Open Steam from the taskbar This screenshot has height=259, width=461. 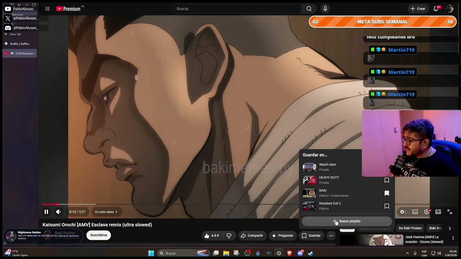310,253
